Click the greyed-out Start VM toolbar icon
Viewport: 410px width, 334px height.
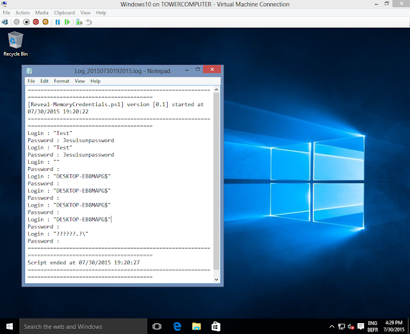(x=17, y=22)
